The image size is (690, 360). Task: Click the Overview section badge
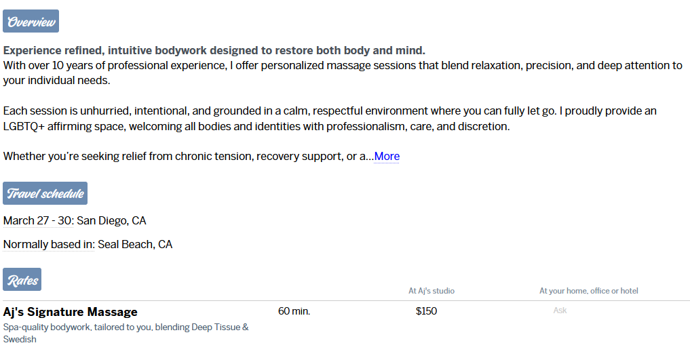tap(31, 22)
